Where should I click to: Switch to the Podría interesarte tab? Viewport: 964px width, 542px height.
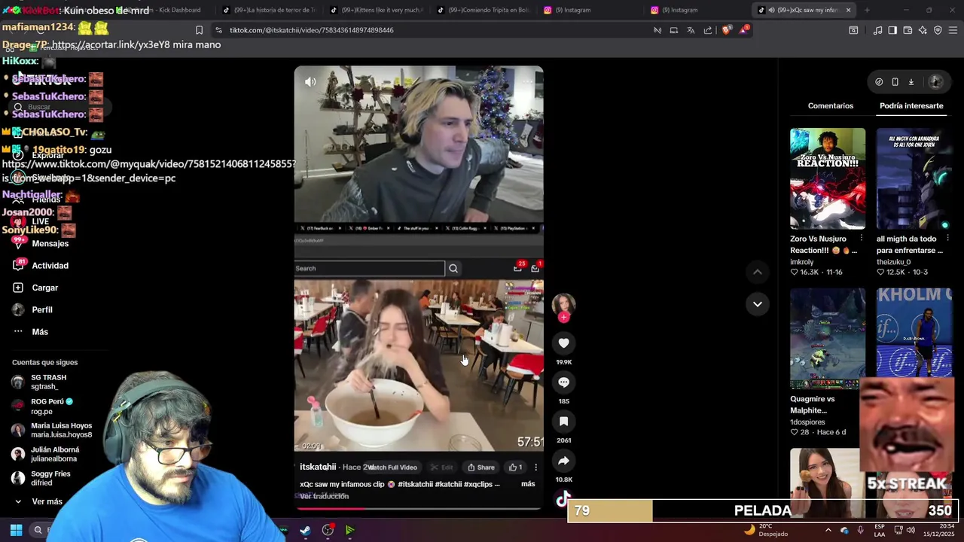(911, 105)
